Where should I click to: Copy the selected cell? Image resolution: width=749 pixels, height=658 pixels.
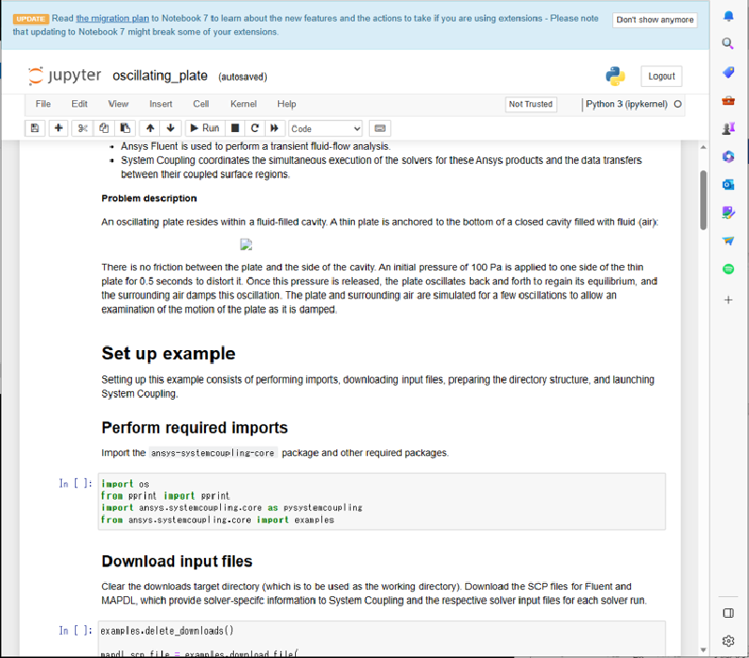[103, 128]
